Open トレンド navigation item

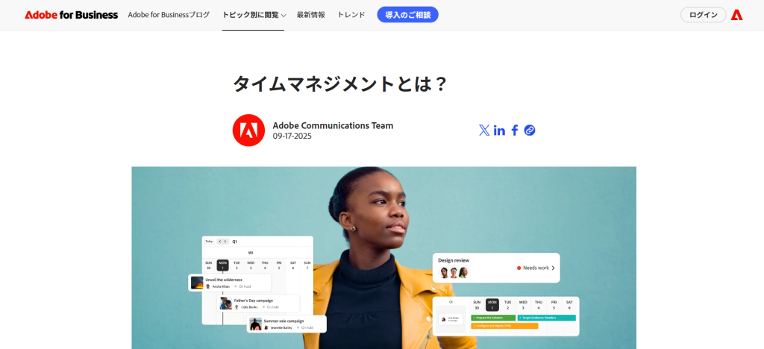351,15
